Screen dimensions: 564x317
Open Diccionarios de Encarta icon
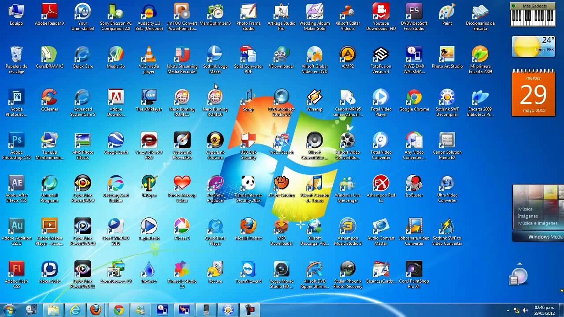click(480, 17)
